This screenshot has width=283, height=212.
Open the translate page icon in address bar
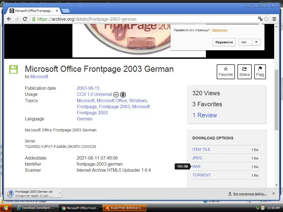pyautogui.click(x=260, y=19)
